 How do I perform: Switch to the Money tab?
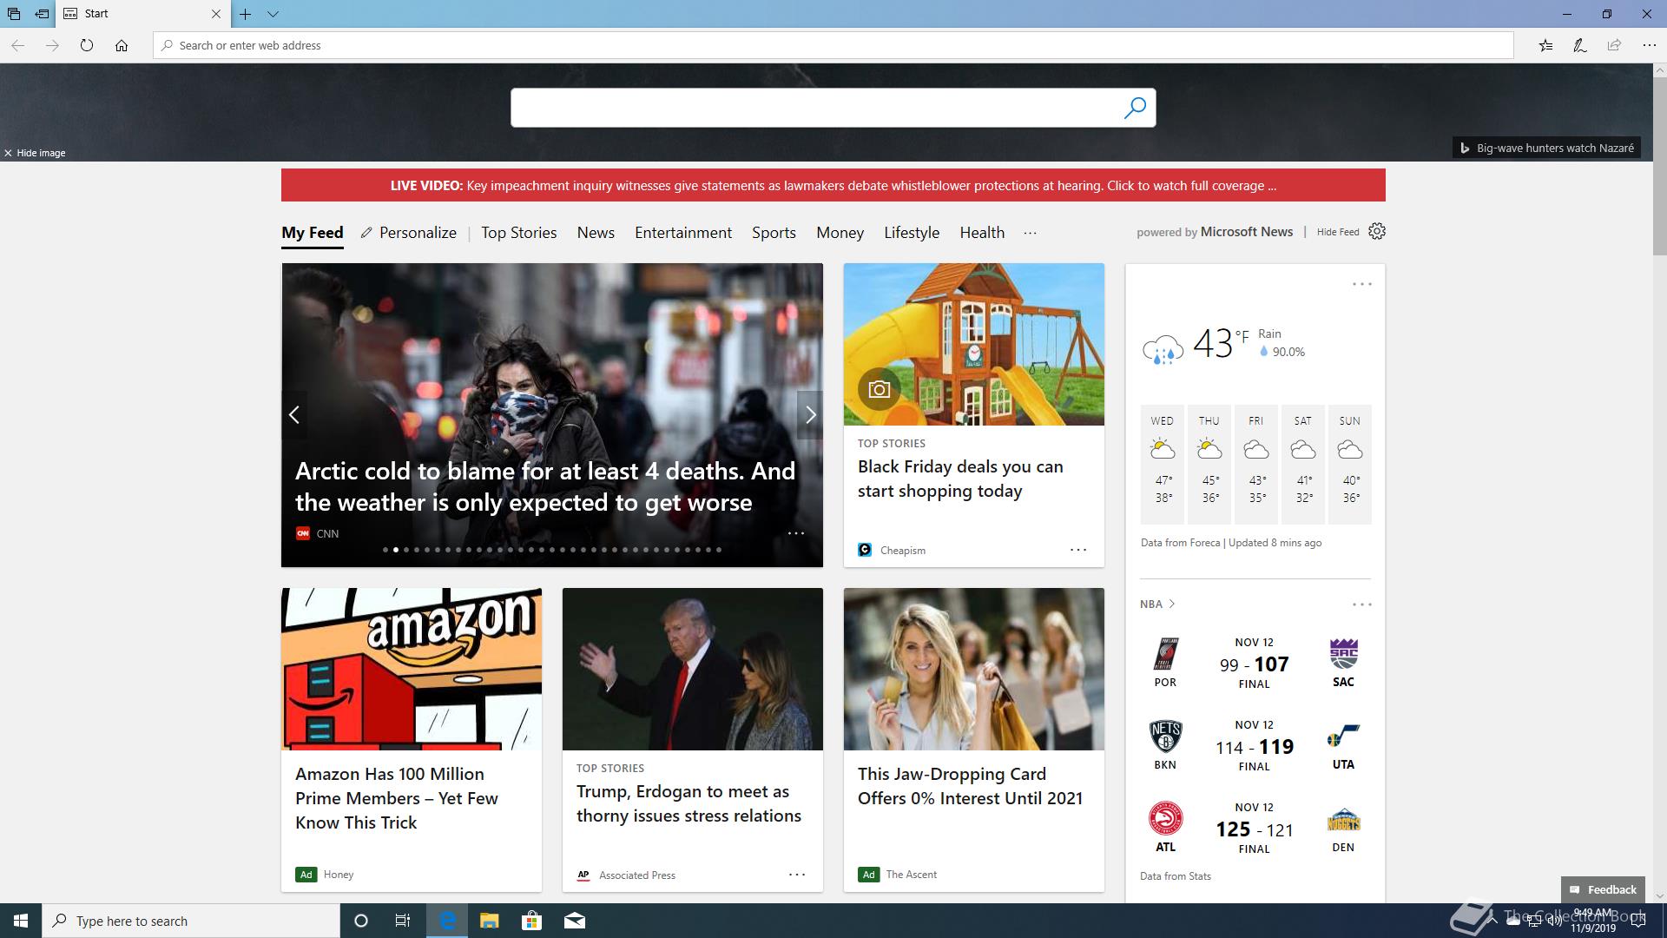click(x=840, y=233)
